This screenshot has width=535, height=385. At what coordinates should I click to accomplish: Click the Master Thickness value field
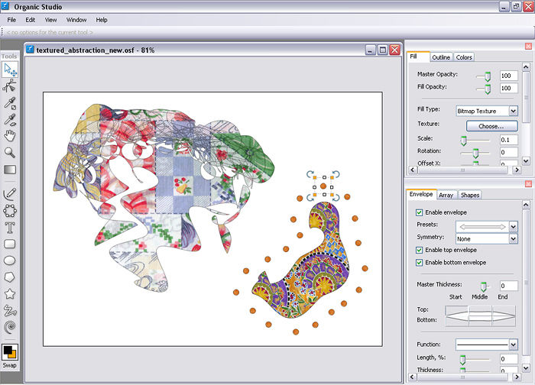(x=508, y=286)
